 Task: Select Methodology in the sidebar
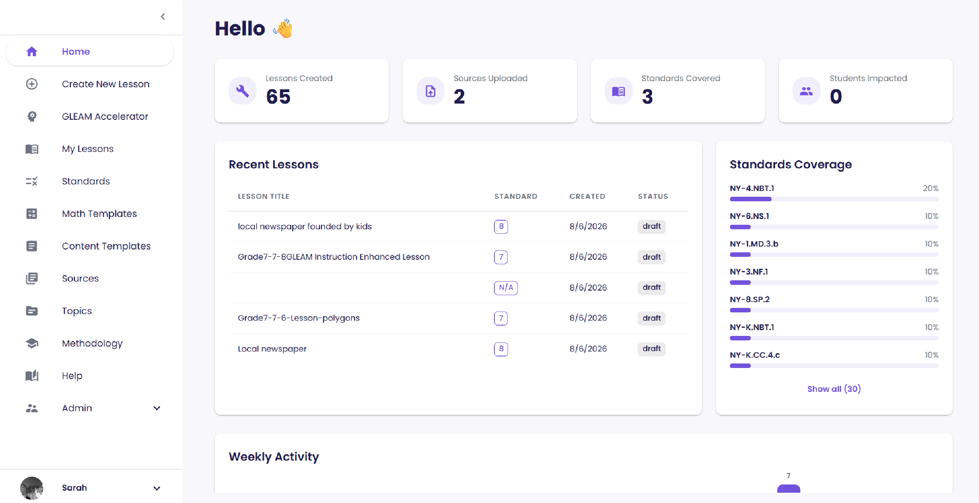pos(90,343)
